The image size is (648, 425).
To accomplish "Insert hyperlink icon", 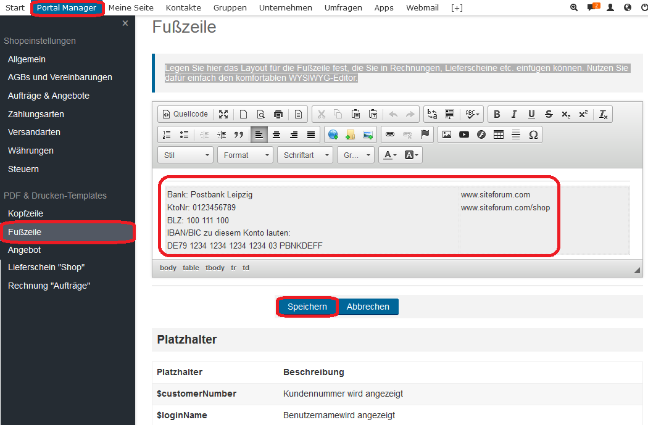I will tap(389, 134).
